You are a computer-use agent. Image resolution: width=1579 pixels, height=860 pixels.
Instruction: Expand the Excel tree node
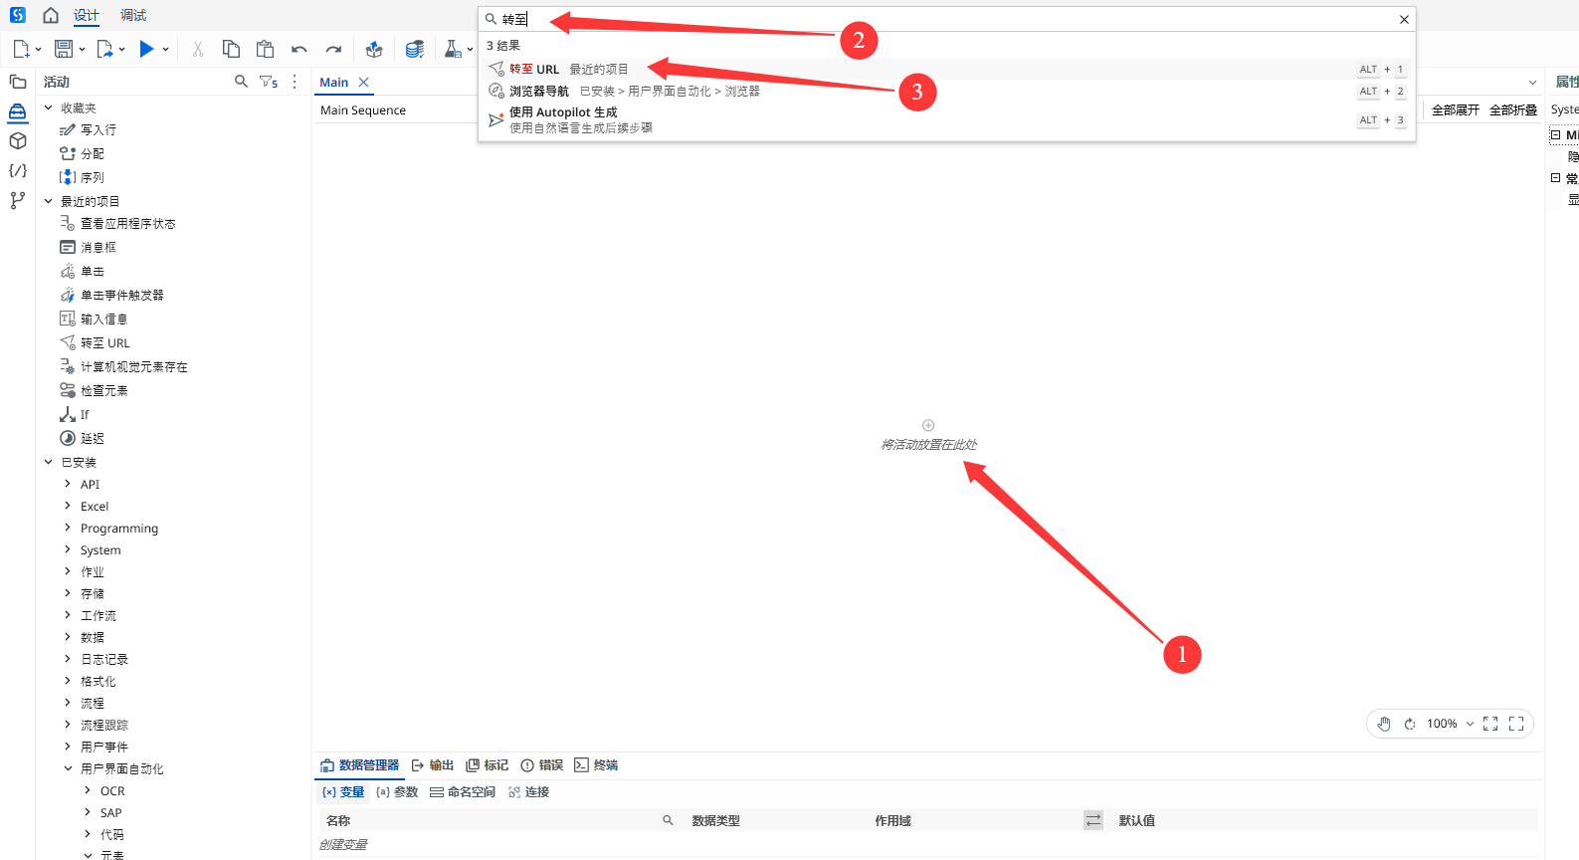coord(68,506)
